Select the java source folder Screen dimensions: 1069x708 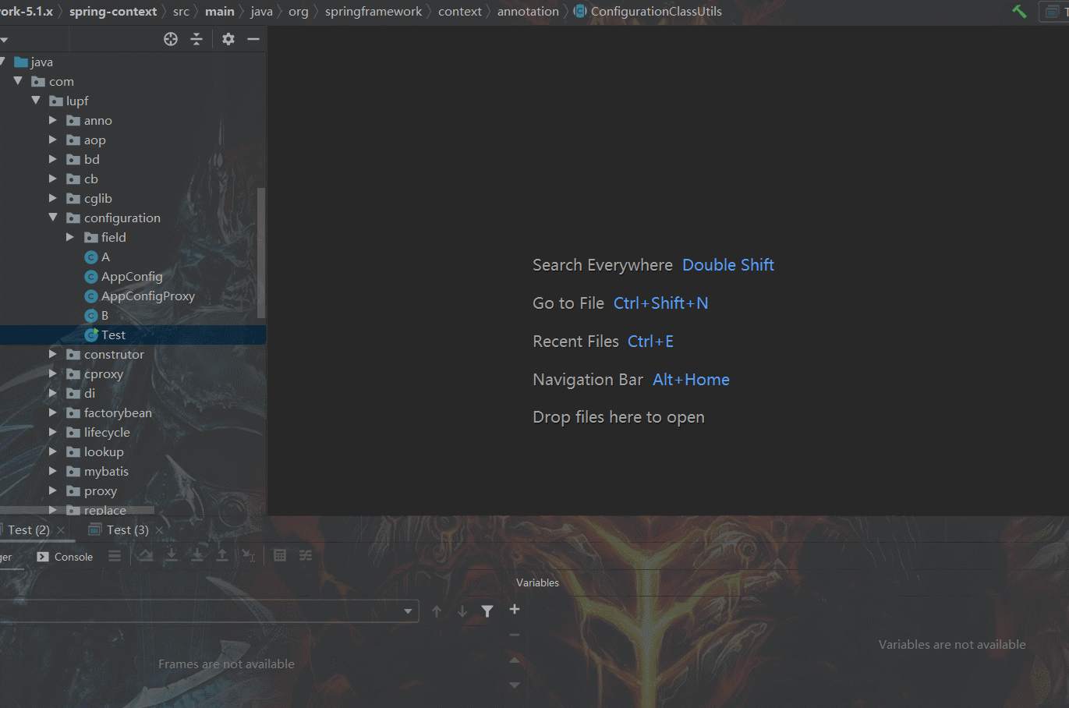click(x=41, y=62)
